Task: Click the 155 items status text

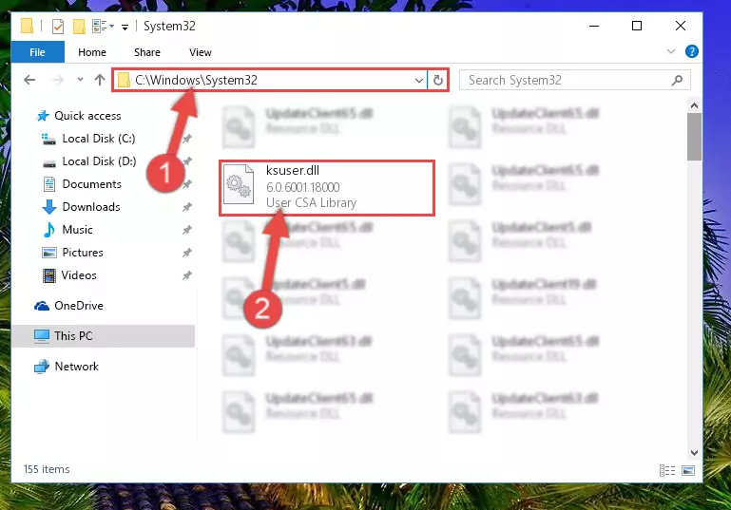Action: coord(47,469)
